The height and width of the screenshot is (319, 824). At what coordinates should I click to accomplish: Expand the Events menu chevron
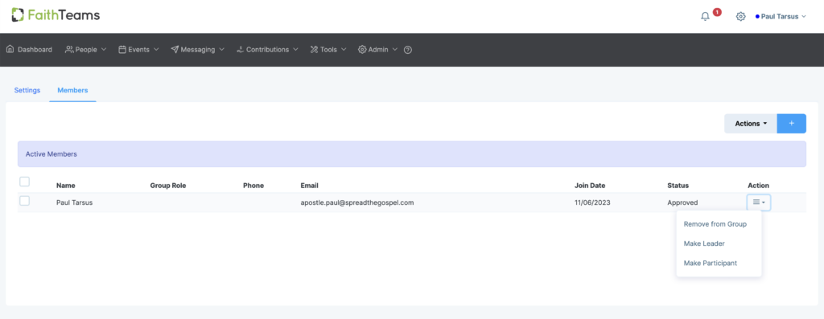pyautogui.click(x=156, y=49)
